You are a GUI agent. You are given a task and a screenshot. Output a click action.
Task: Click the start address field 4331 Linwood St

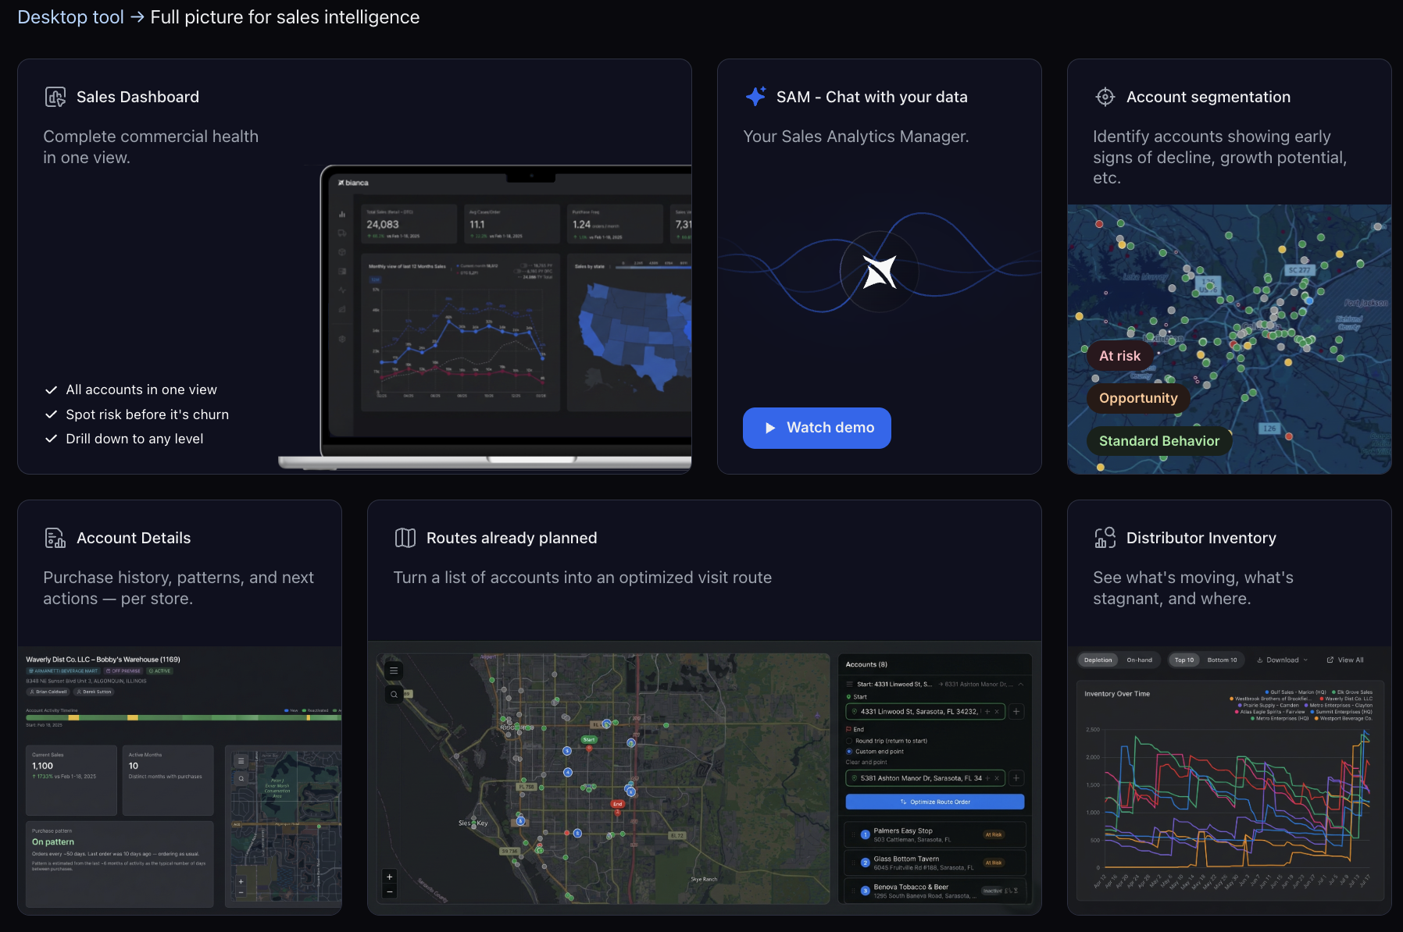click(x=925, y=712)
